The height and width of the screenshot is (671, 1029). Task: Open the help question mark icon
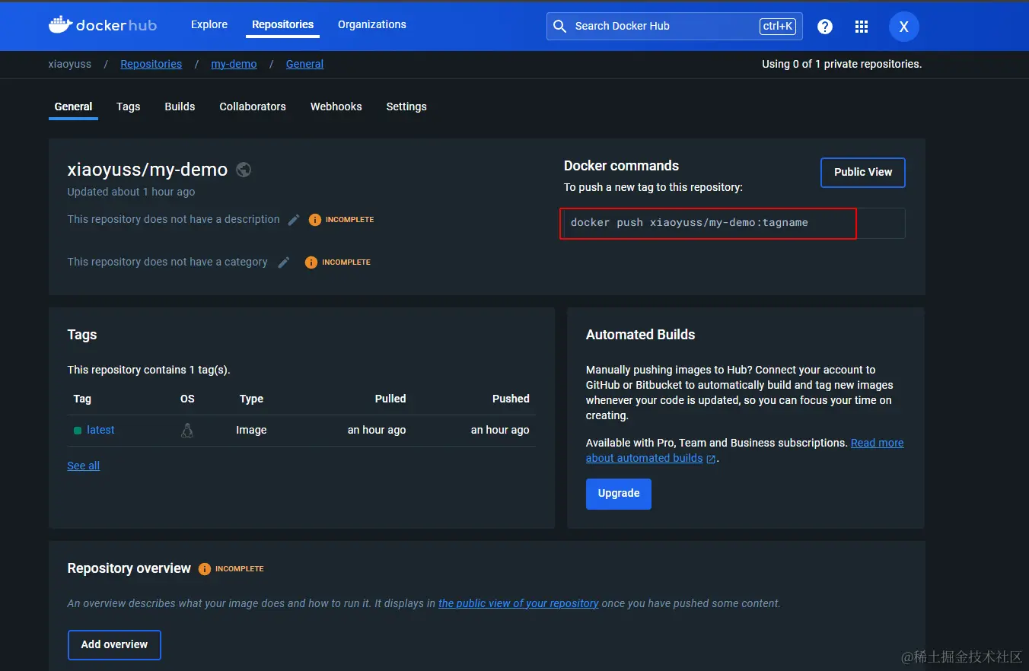tap(825, 27)
